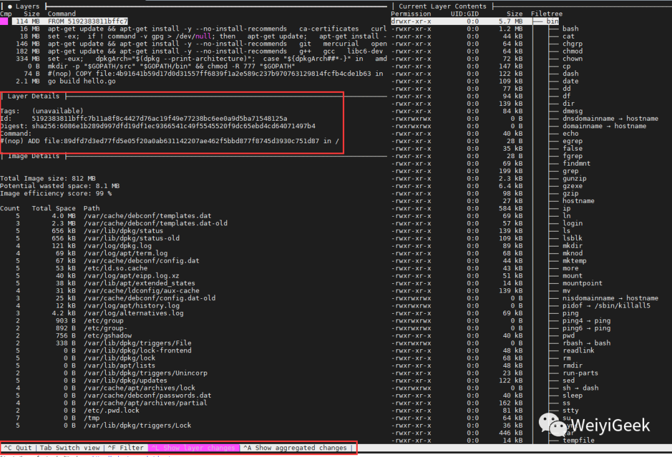This screenshot has width=672, height=457.
Task: Select mktemp in the filetree
Action: tap(574, 261)
